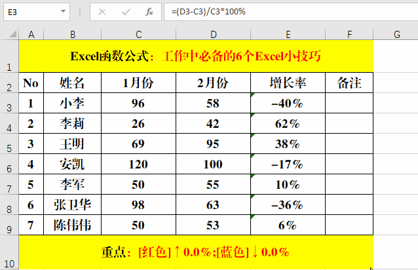This screenshot has height=270, width=418.
Task: Select the growth rate cell 6%
Action: point(288,225)
